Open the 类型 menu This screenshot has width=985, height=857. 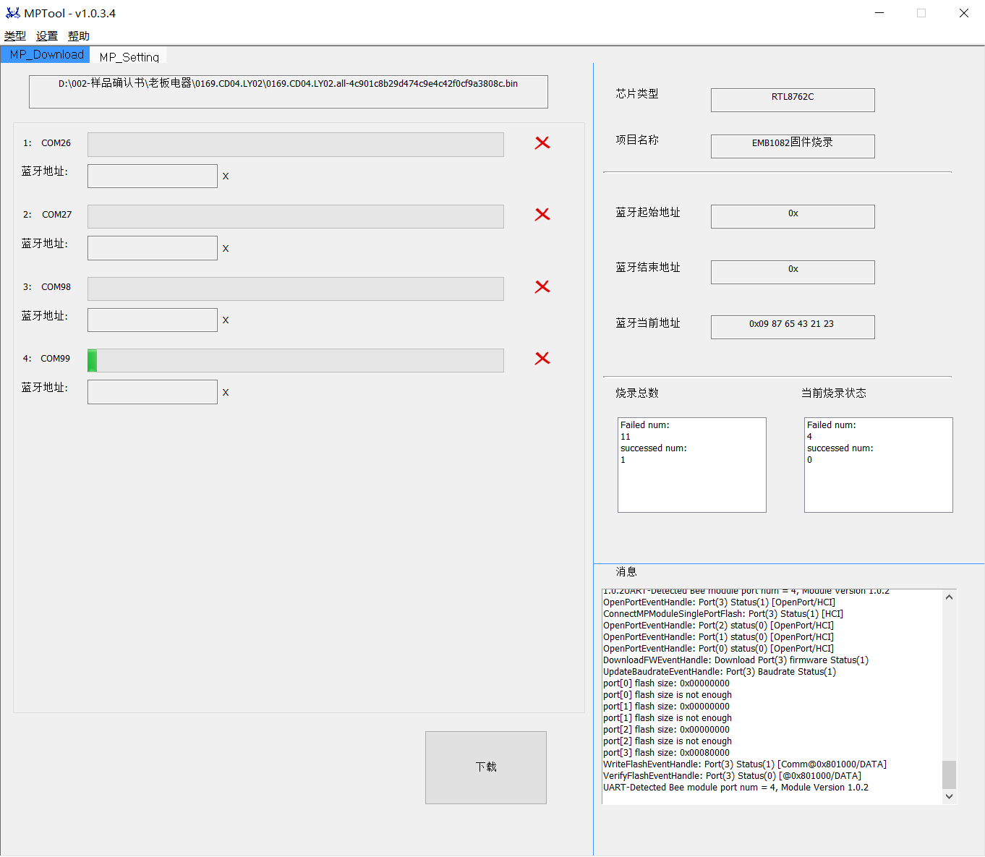14,36
